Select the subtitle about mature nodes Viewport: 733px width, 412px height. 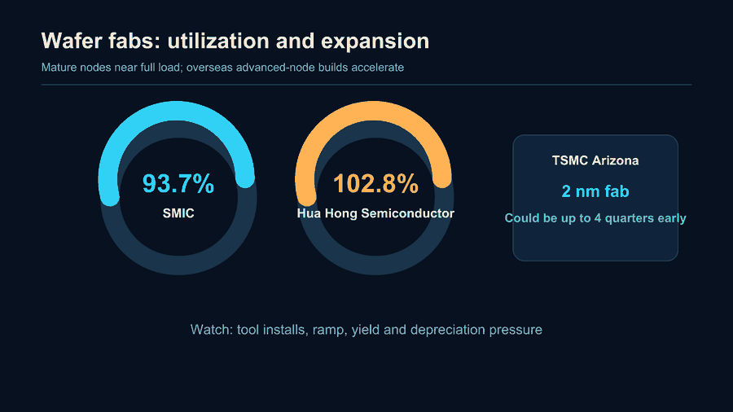point(222,68)
